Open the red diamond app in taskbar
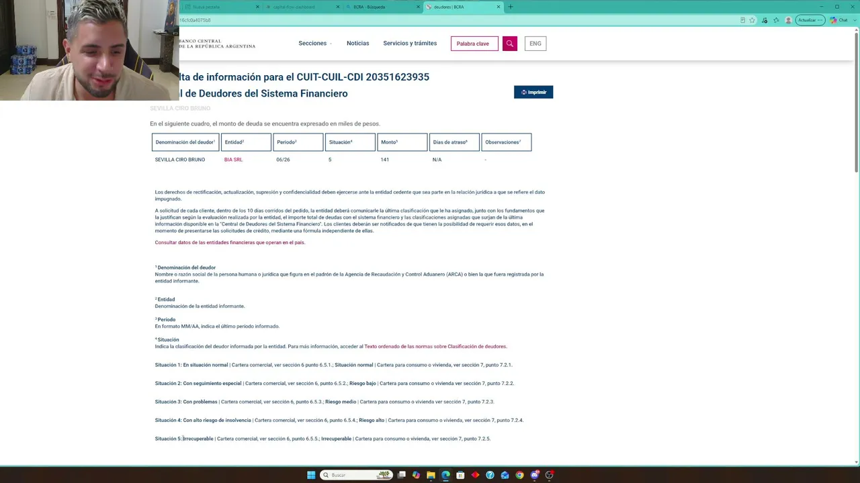The height and width of the screenshot is (483, 860). pos(475,475)
